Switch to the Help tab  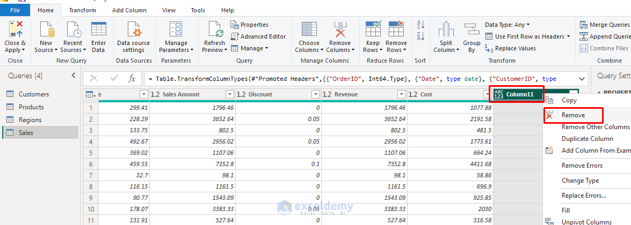pyautogui.click(x=227, y=10)
